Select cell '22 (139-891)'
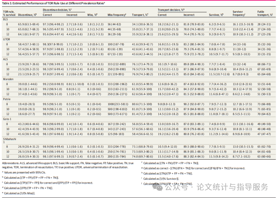The width and height of the screenshot is (277, 198). pyautogui.click(x=116, y=74)
